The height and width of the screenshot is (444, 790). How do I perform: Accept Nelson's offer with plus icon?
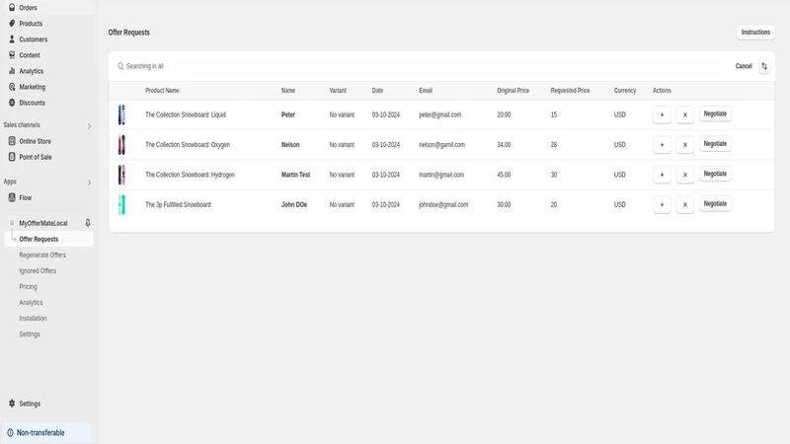click(662, 144)
